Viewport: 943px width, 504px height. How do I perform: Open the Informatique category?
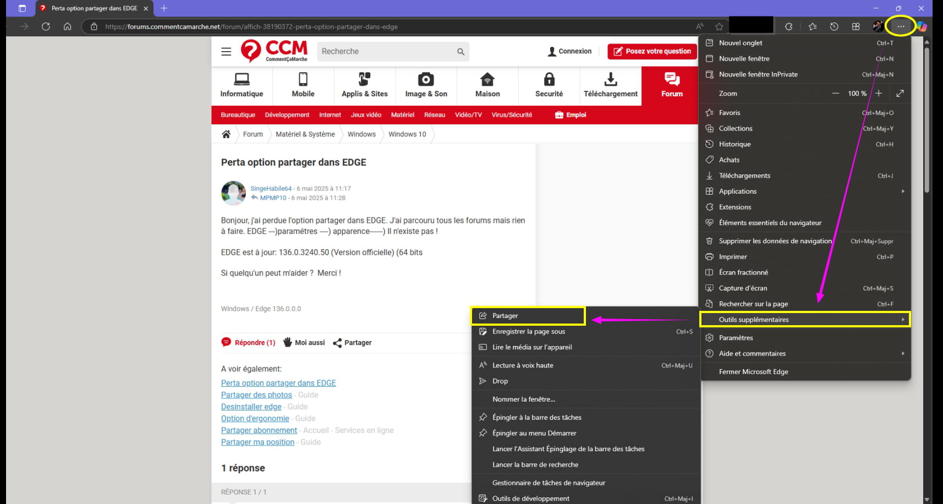pos(242,85)
